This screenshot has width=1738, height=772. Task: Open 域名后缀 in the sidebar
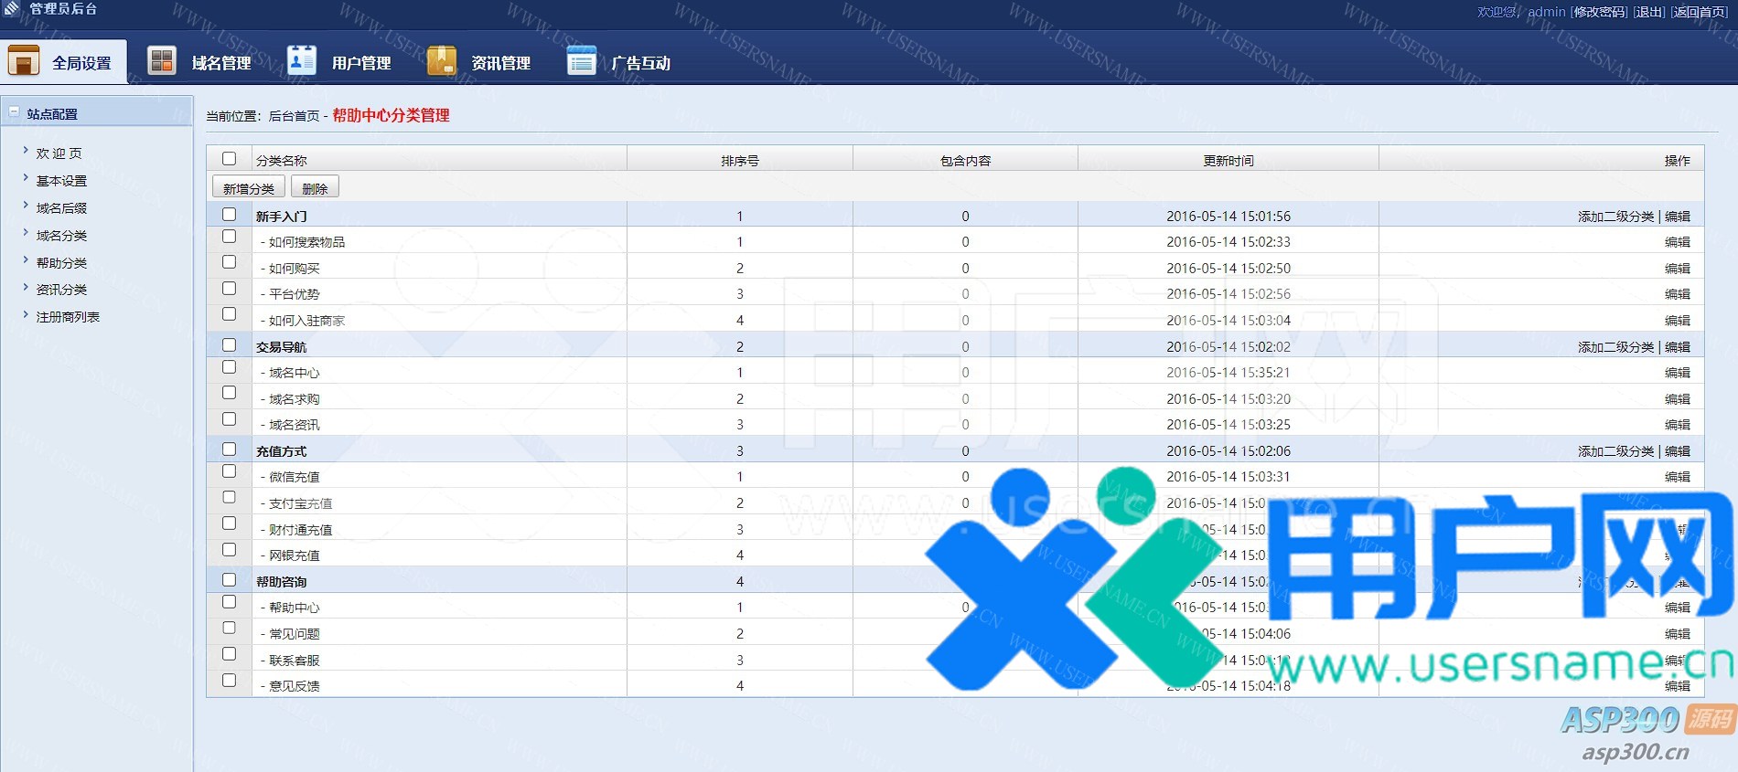click(61, 208)
